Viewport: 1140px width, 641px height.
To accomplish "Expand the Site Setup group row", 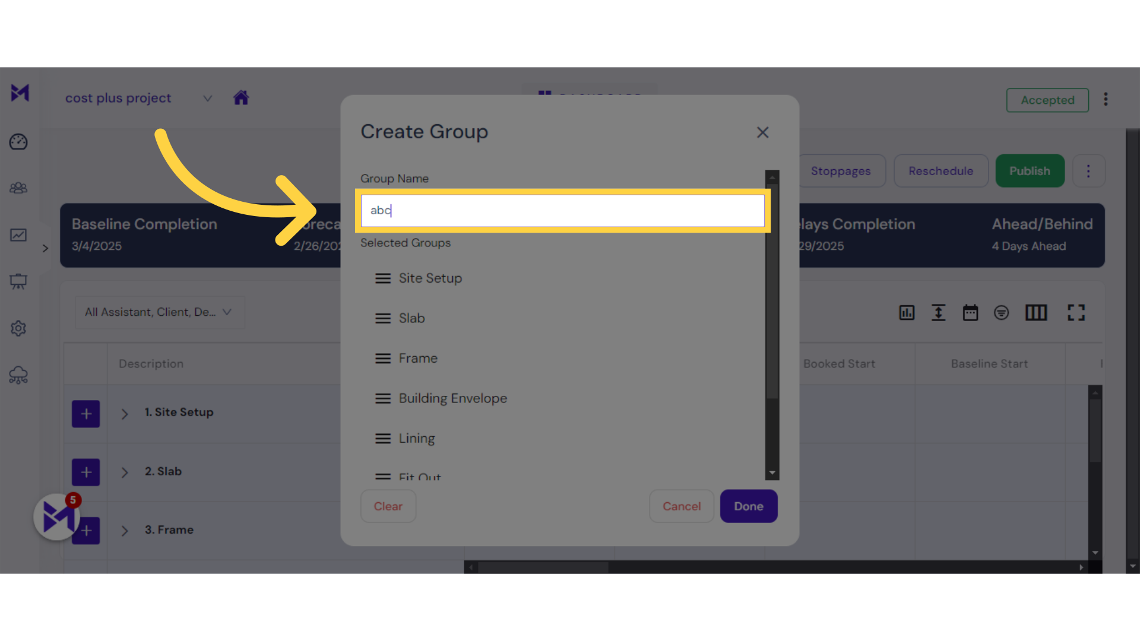I will (x=125, y=412).
